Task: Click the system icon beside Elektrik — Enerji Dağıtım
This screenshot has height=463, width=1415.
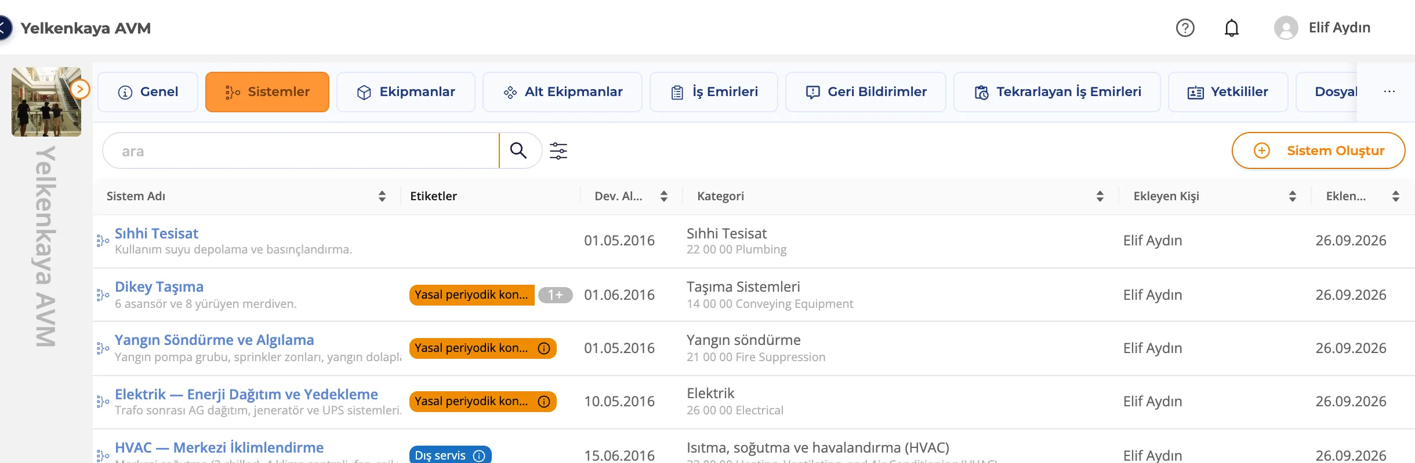Action: tap(103, 402)
